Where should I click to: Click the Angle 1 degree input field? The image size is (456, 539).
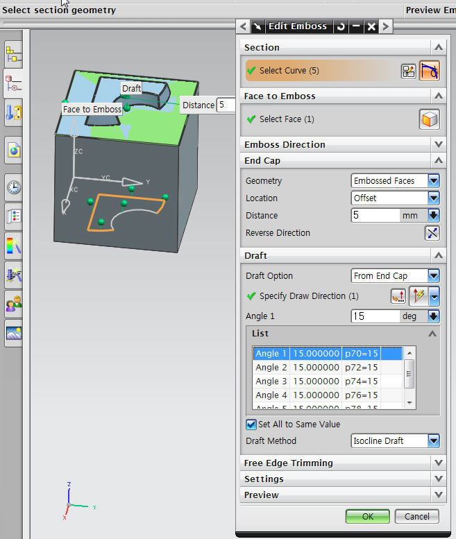tap(375, 316)
